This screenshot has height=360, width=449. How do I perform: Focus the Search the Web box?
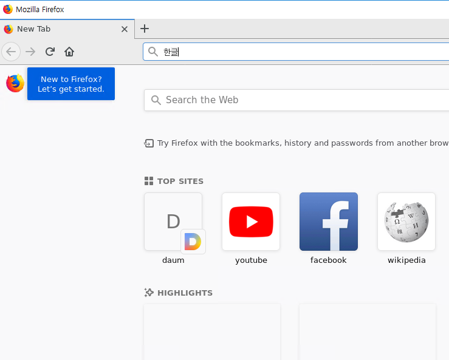click(296, 100)
